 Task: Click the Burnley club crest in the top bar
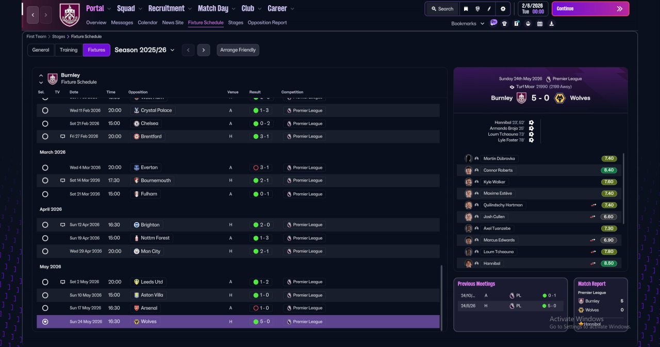coord(70,15)
